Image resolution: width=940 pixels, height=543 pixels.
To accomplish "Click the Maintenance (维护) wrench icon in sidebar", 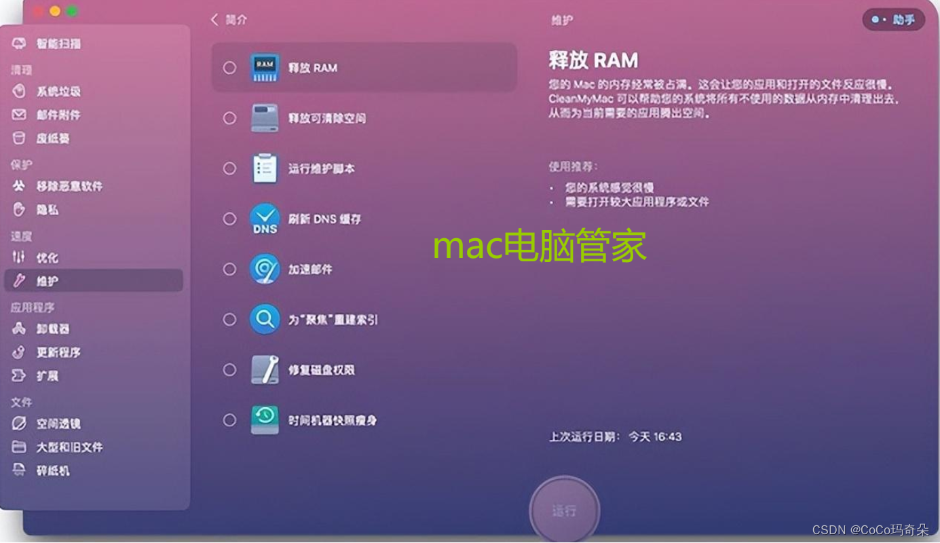I will [19, 280].
